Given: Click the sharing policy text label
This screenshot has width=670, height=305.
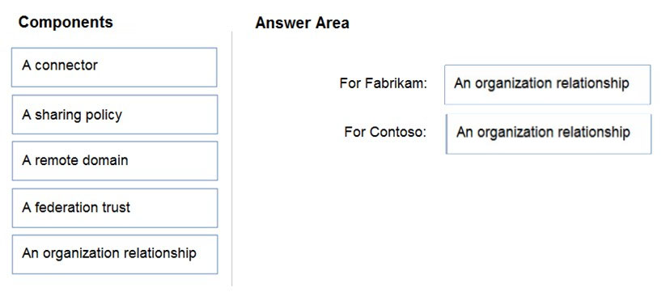Looking at the screenshot, I should coord(78,115).
